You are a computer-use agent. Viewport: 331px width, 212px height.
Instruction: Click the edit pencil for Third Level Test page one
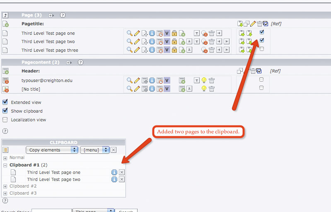click(137, 33)
